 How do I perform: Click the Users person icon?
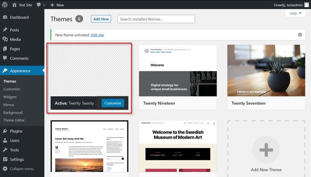click(5, 141)
